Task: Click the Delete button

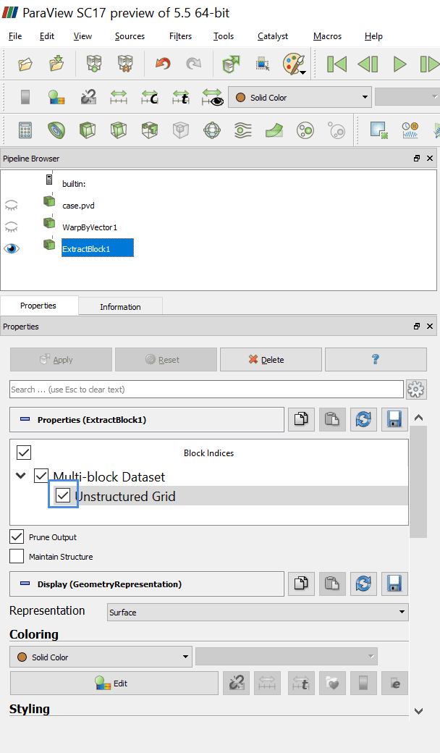Action: [x=271, y=360]
